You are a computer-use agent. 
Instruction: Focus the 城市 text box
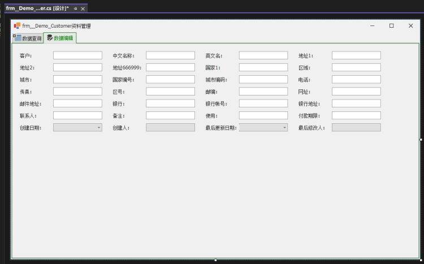(x=77, y=80)
